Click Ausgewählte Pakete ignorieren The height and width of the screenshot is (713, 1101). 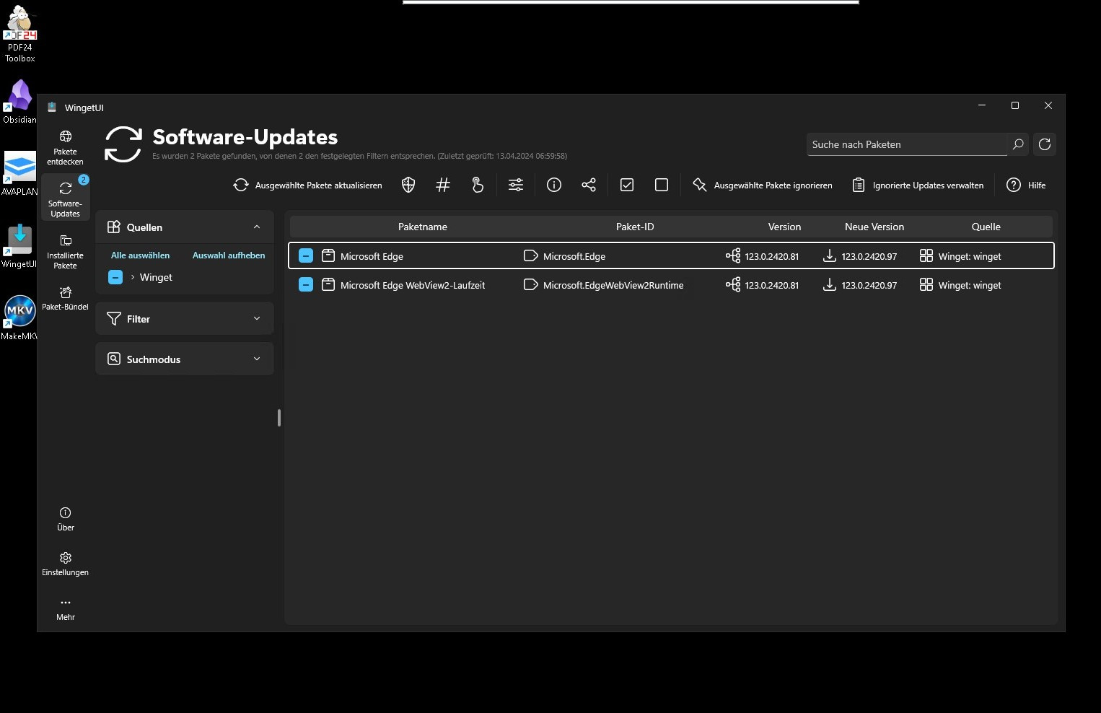pos(762,185)
